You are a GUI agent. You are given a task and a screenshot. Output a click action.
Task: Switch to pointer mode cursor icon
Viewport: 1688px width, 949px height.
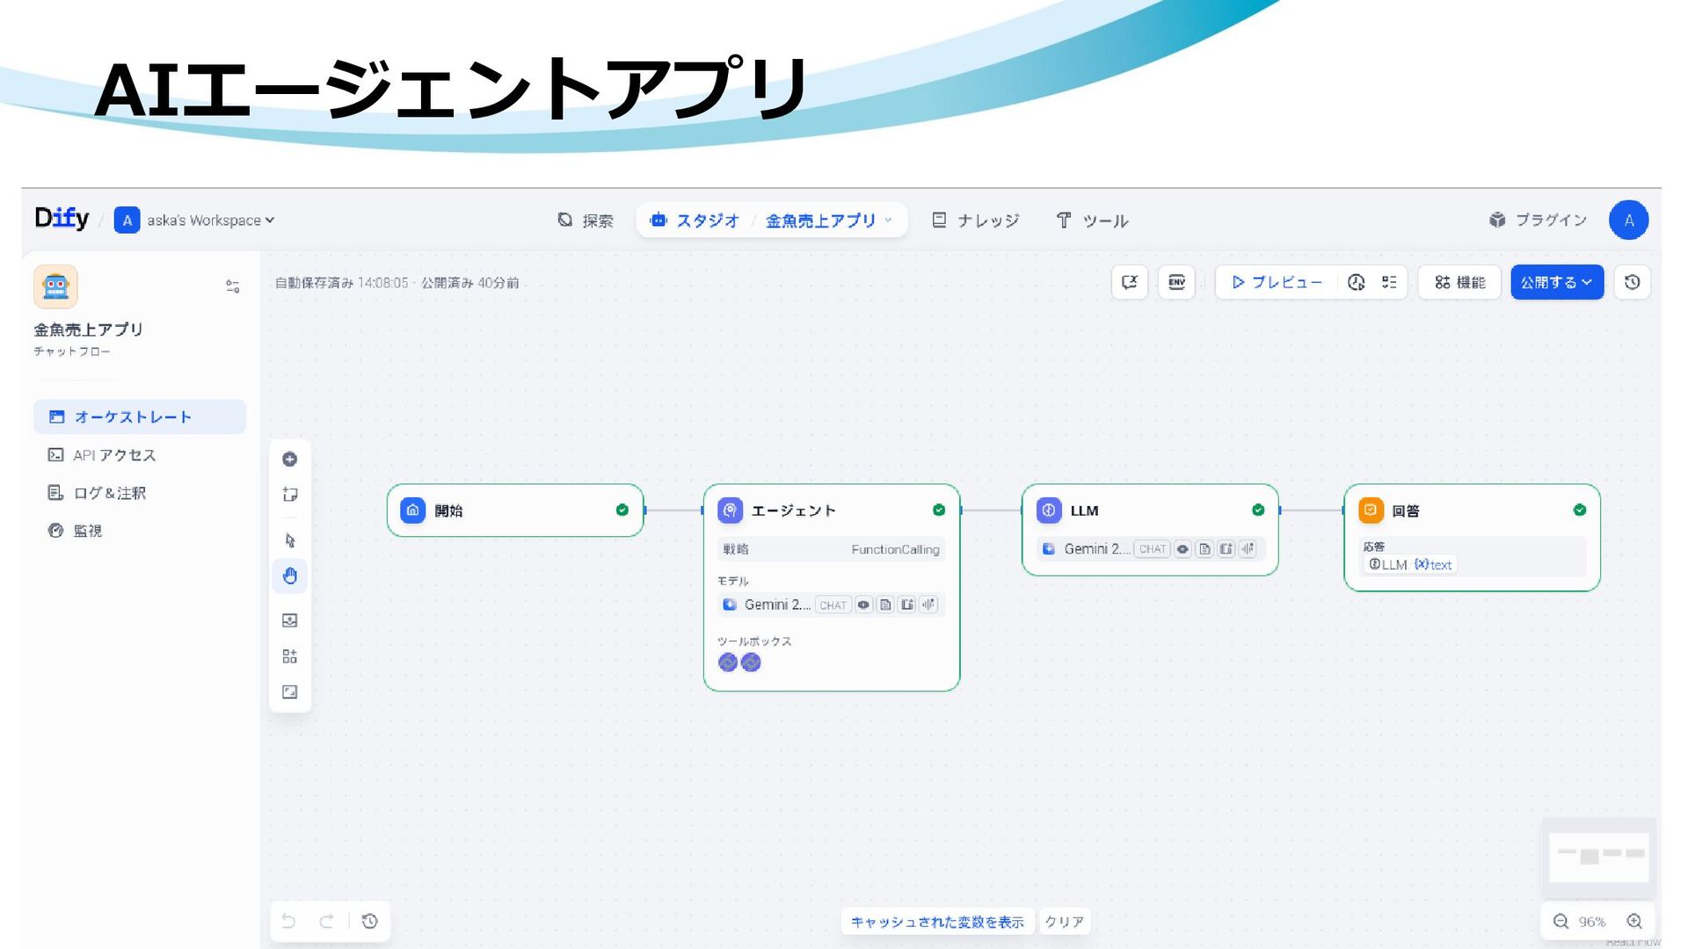pos(289,540)
